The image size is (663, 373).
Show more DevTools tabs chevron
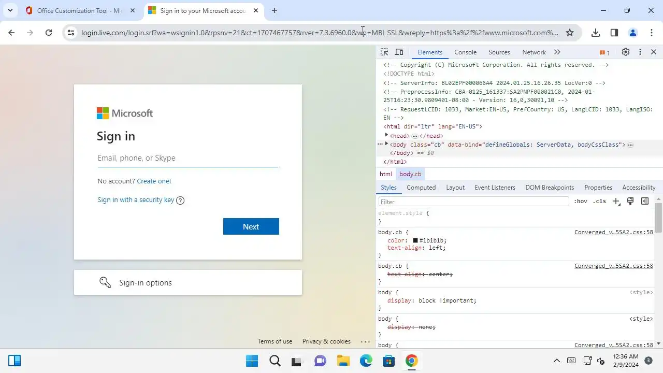tap(557, 52)
